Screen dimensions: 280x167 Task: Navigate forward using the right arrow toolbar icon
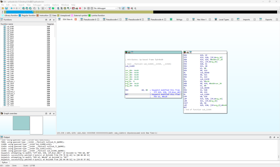point(16,8)
